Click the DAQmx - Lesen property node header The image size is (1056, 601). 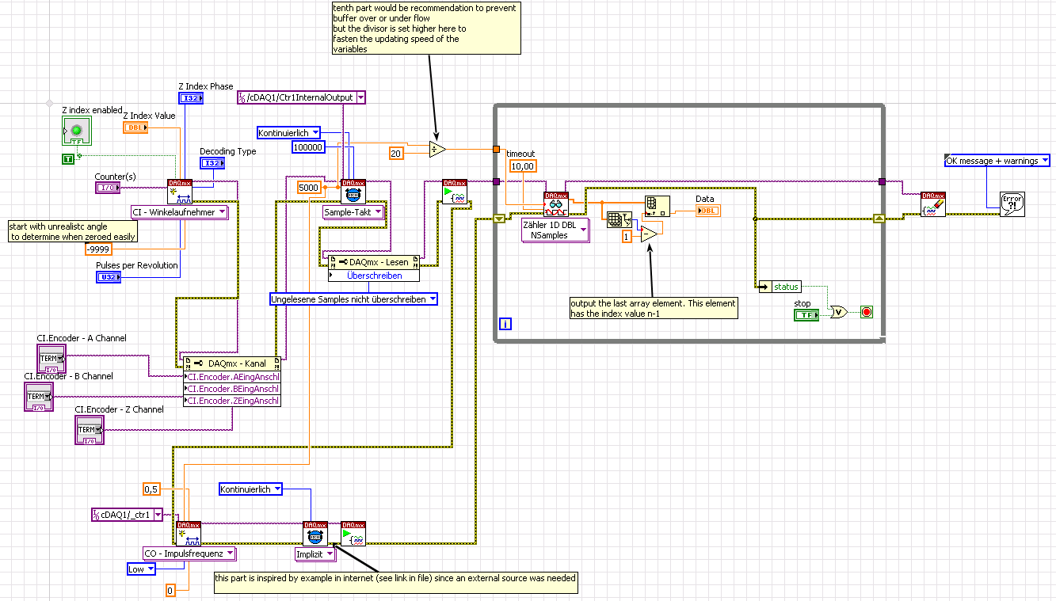coord(374,262)
